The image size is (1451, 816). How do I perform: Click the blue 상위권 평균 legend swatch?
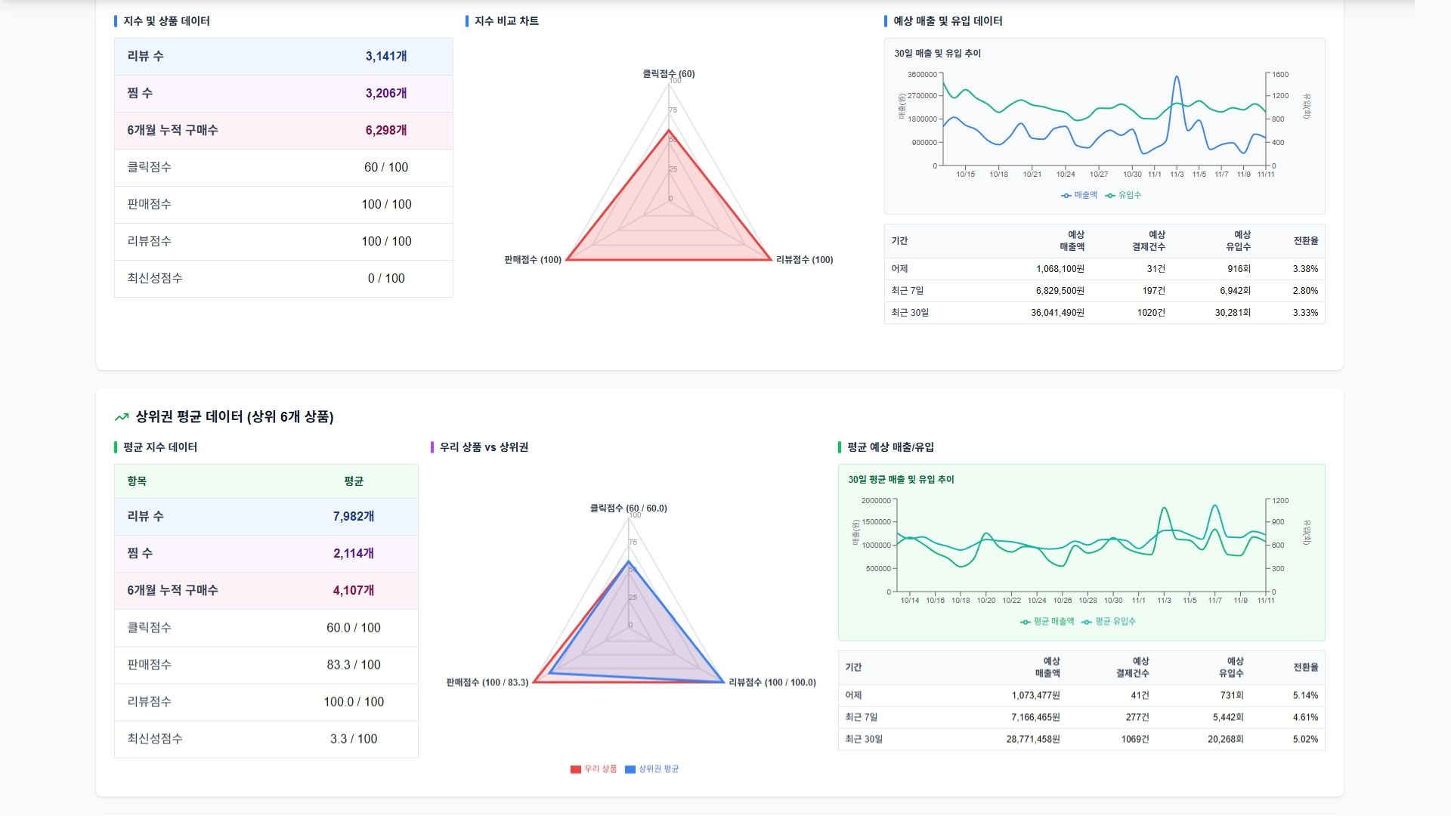click(x=630, y=769)
